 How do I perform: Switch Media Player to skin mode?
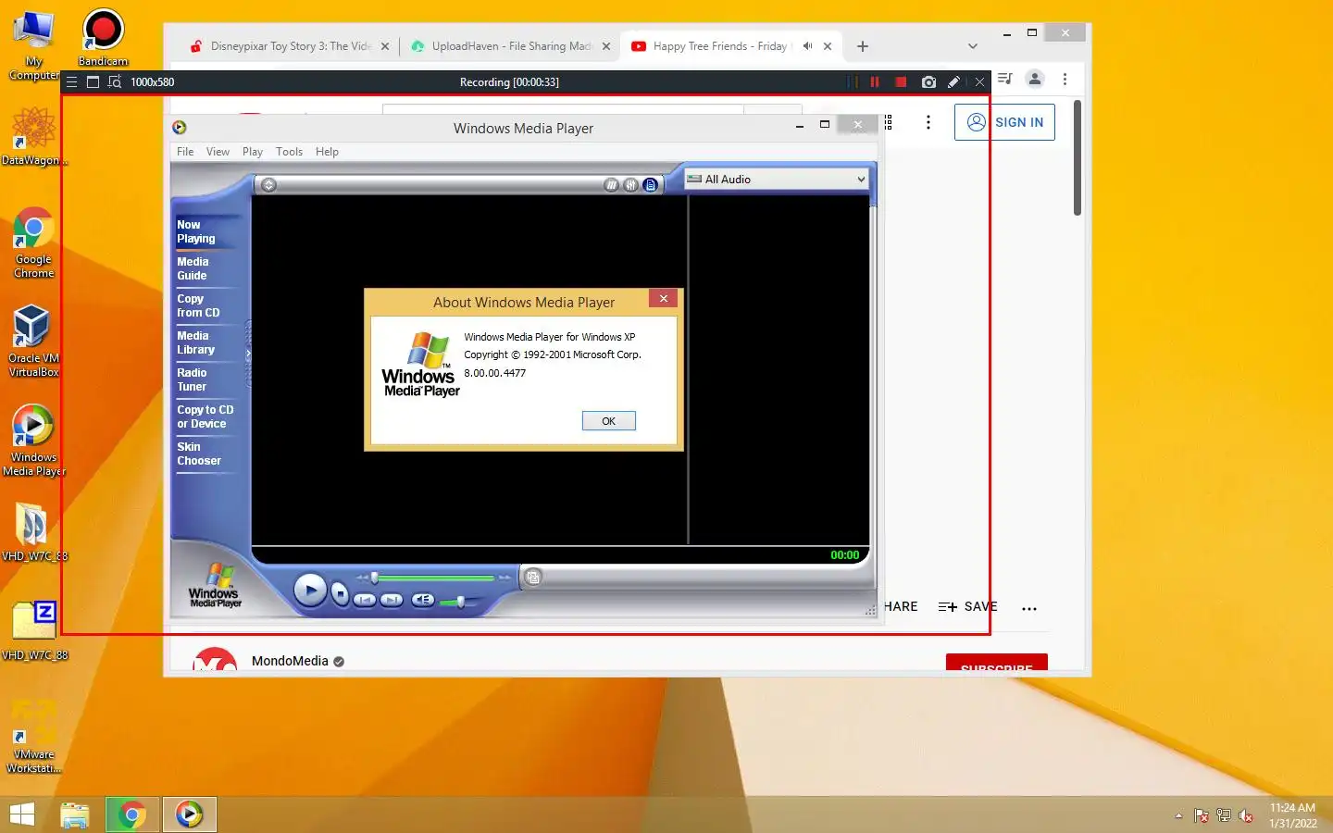(x=532, y=578)
